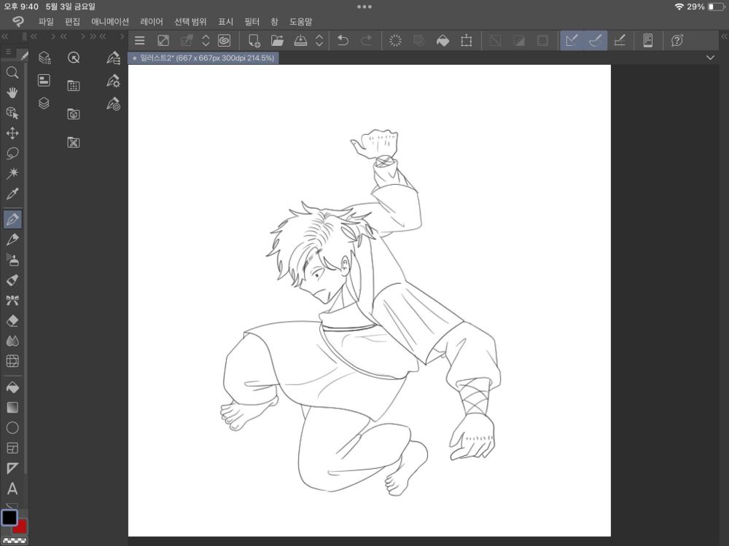Select the Blend droplets tool

click(12, 341)
